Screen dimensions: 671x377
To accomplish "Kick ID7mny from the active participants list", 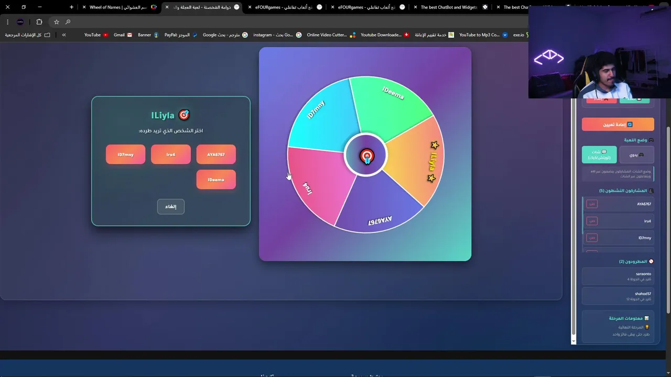I will click(592, 238).
